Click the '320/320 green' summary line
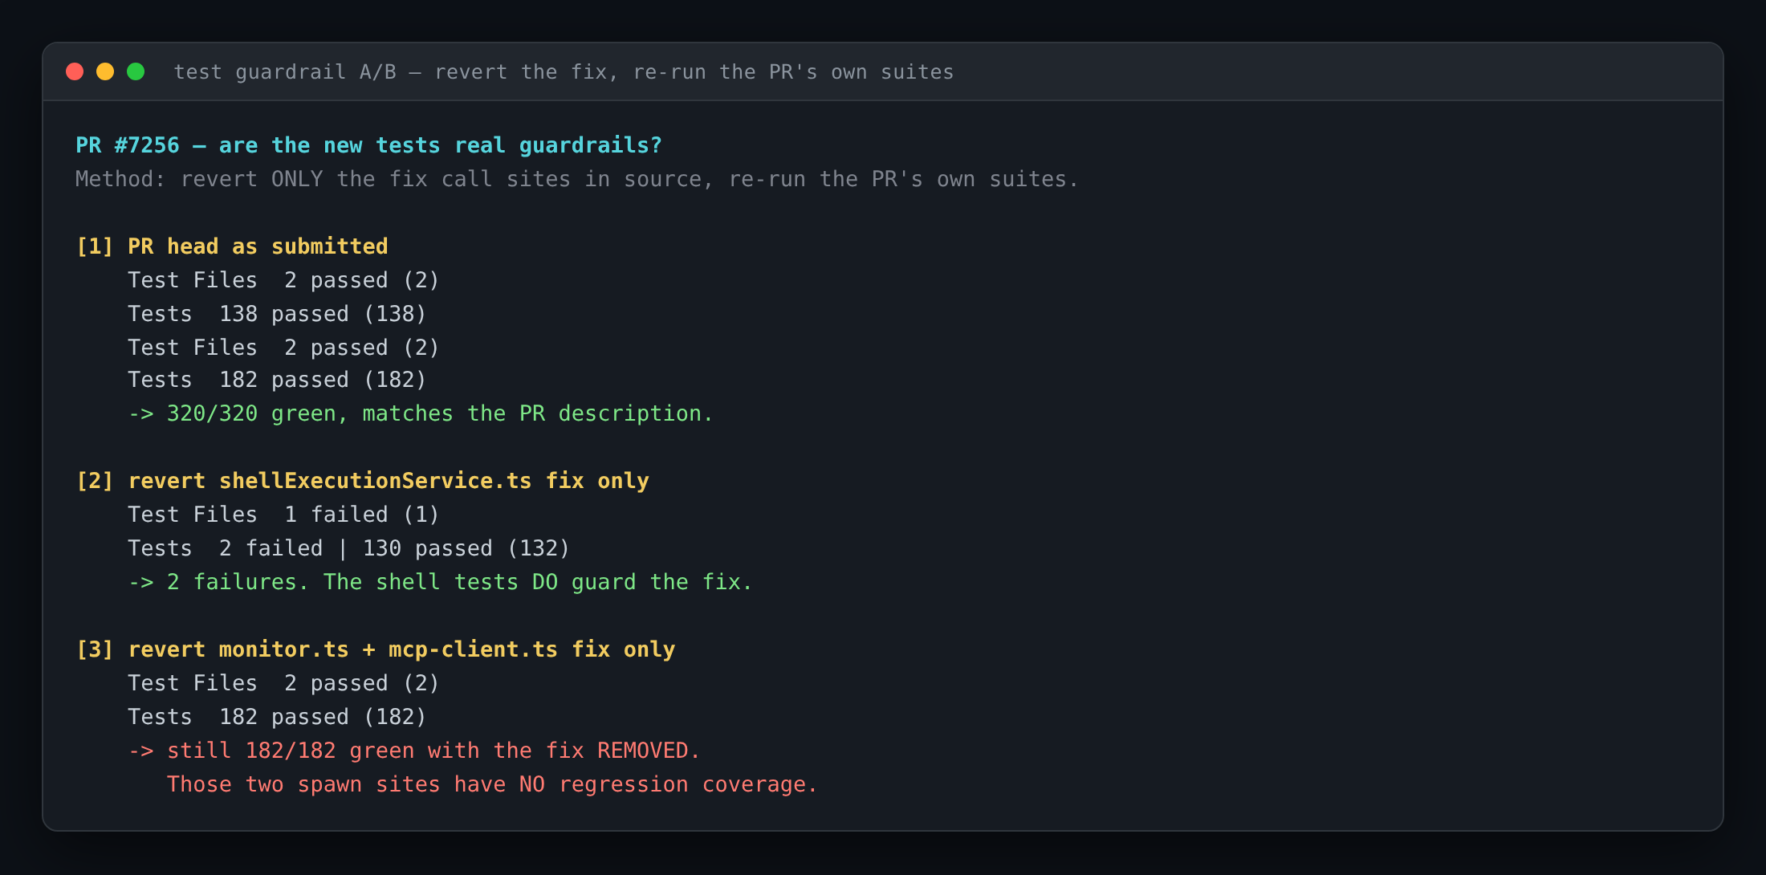1766x875 pixels. point(421,413)
